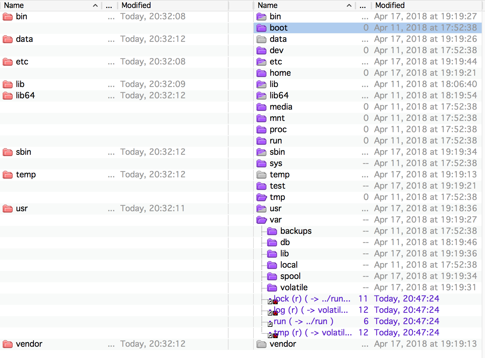Click the date 'Apr 17, 2018 at 19:19:26'

click(x=426, y=39)
